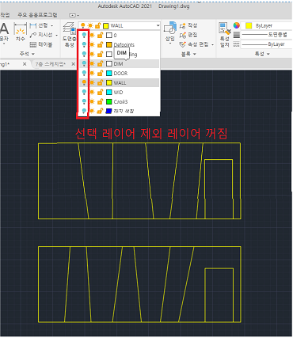Select the DIM layer row
Screen dimensions: 293x338
(120, 63)
